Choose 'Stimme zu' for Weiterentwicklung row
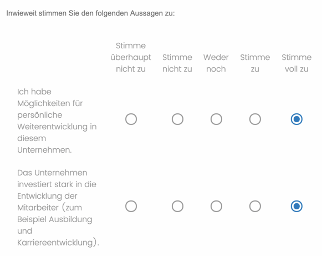Viewport: 322px width, 256px height. pos(255,119)
